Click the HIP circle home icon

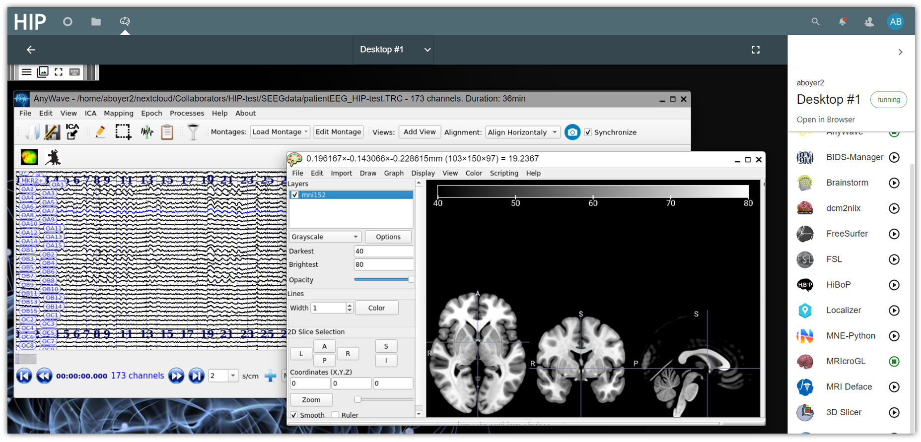pos(68,22)
